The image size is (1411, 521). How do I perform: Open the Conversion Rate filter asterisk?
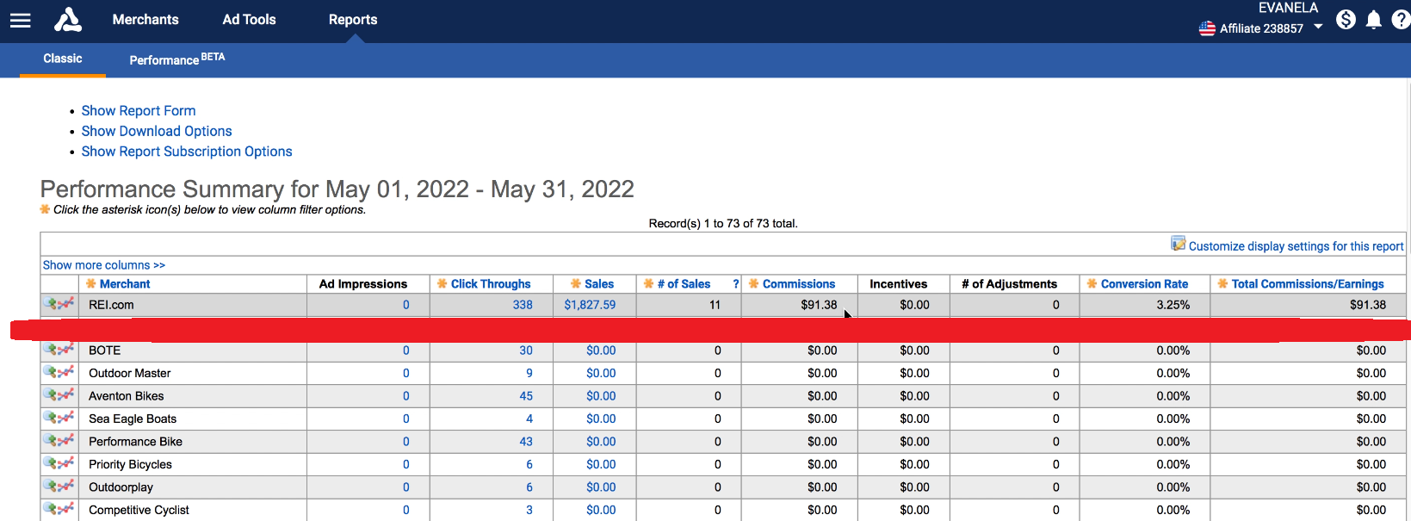pos(1092,283)
